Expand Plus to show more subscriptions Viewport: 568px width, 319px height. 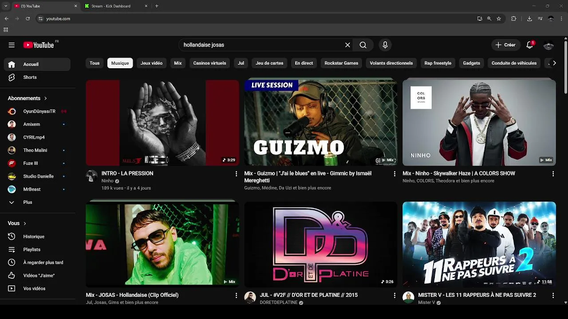[x=37, y=202]
